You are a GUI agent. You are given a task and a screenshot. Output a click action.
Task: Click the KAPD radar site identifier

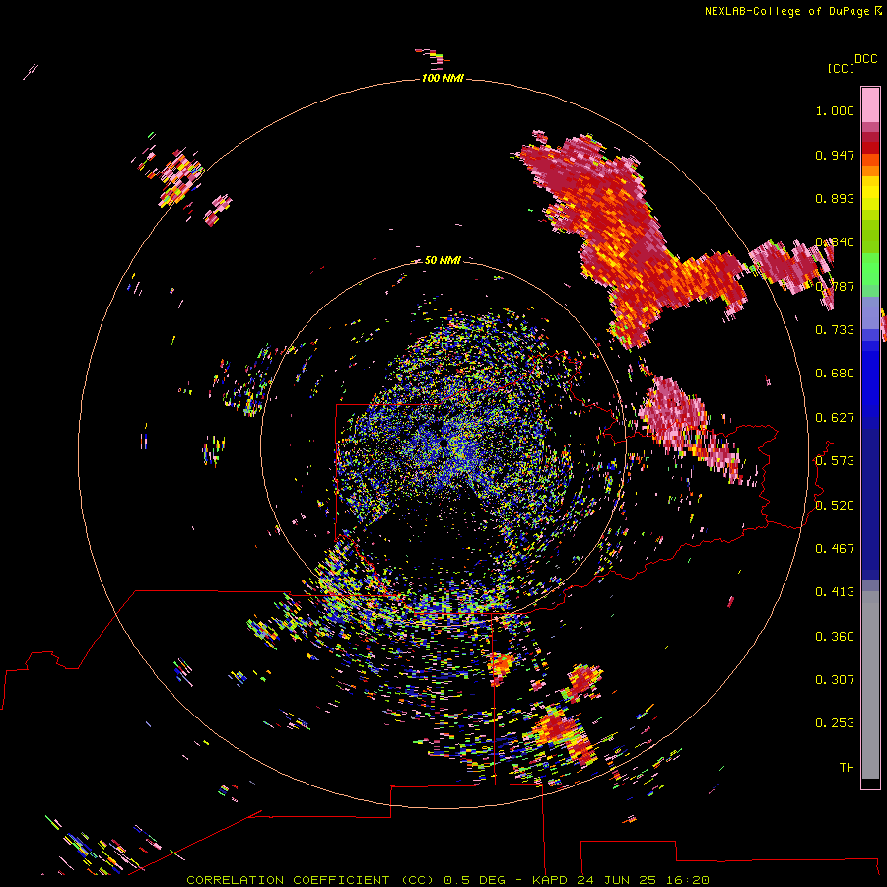[x=550, y=880]
